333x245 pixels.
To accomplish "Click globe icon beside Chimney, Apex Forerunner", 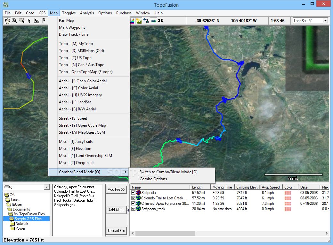I will (138, 203).
